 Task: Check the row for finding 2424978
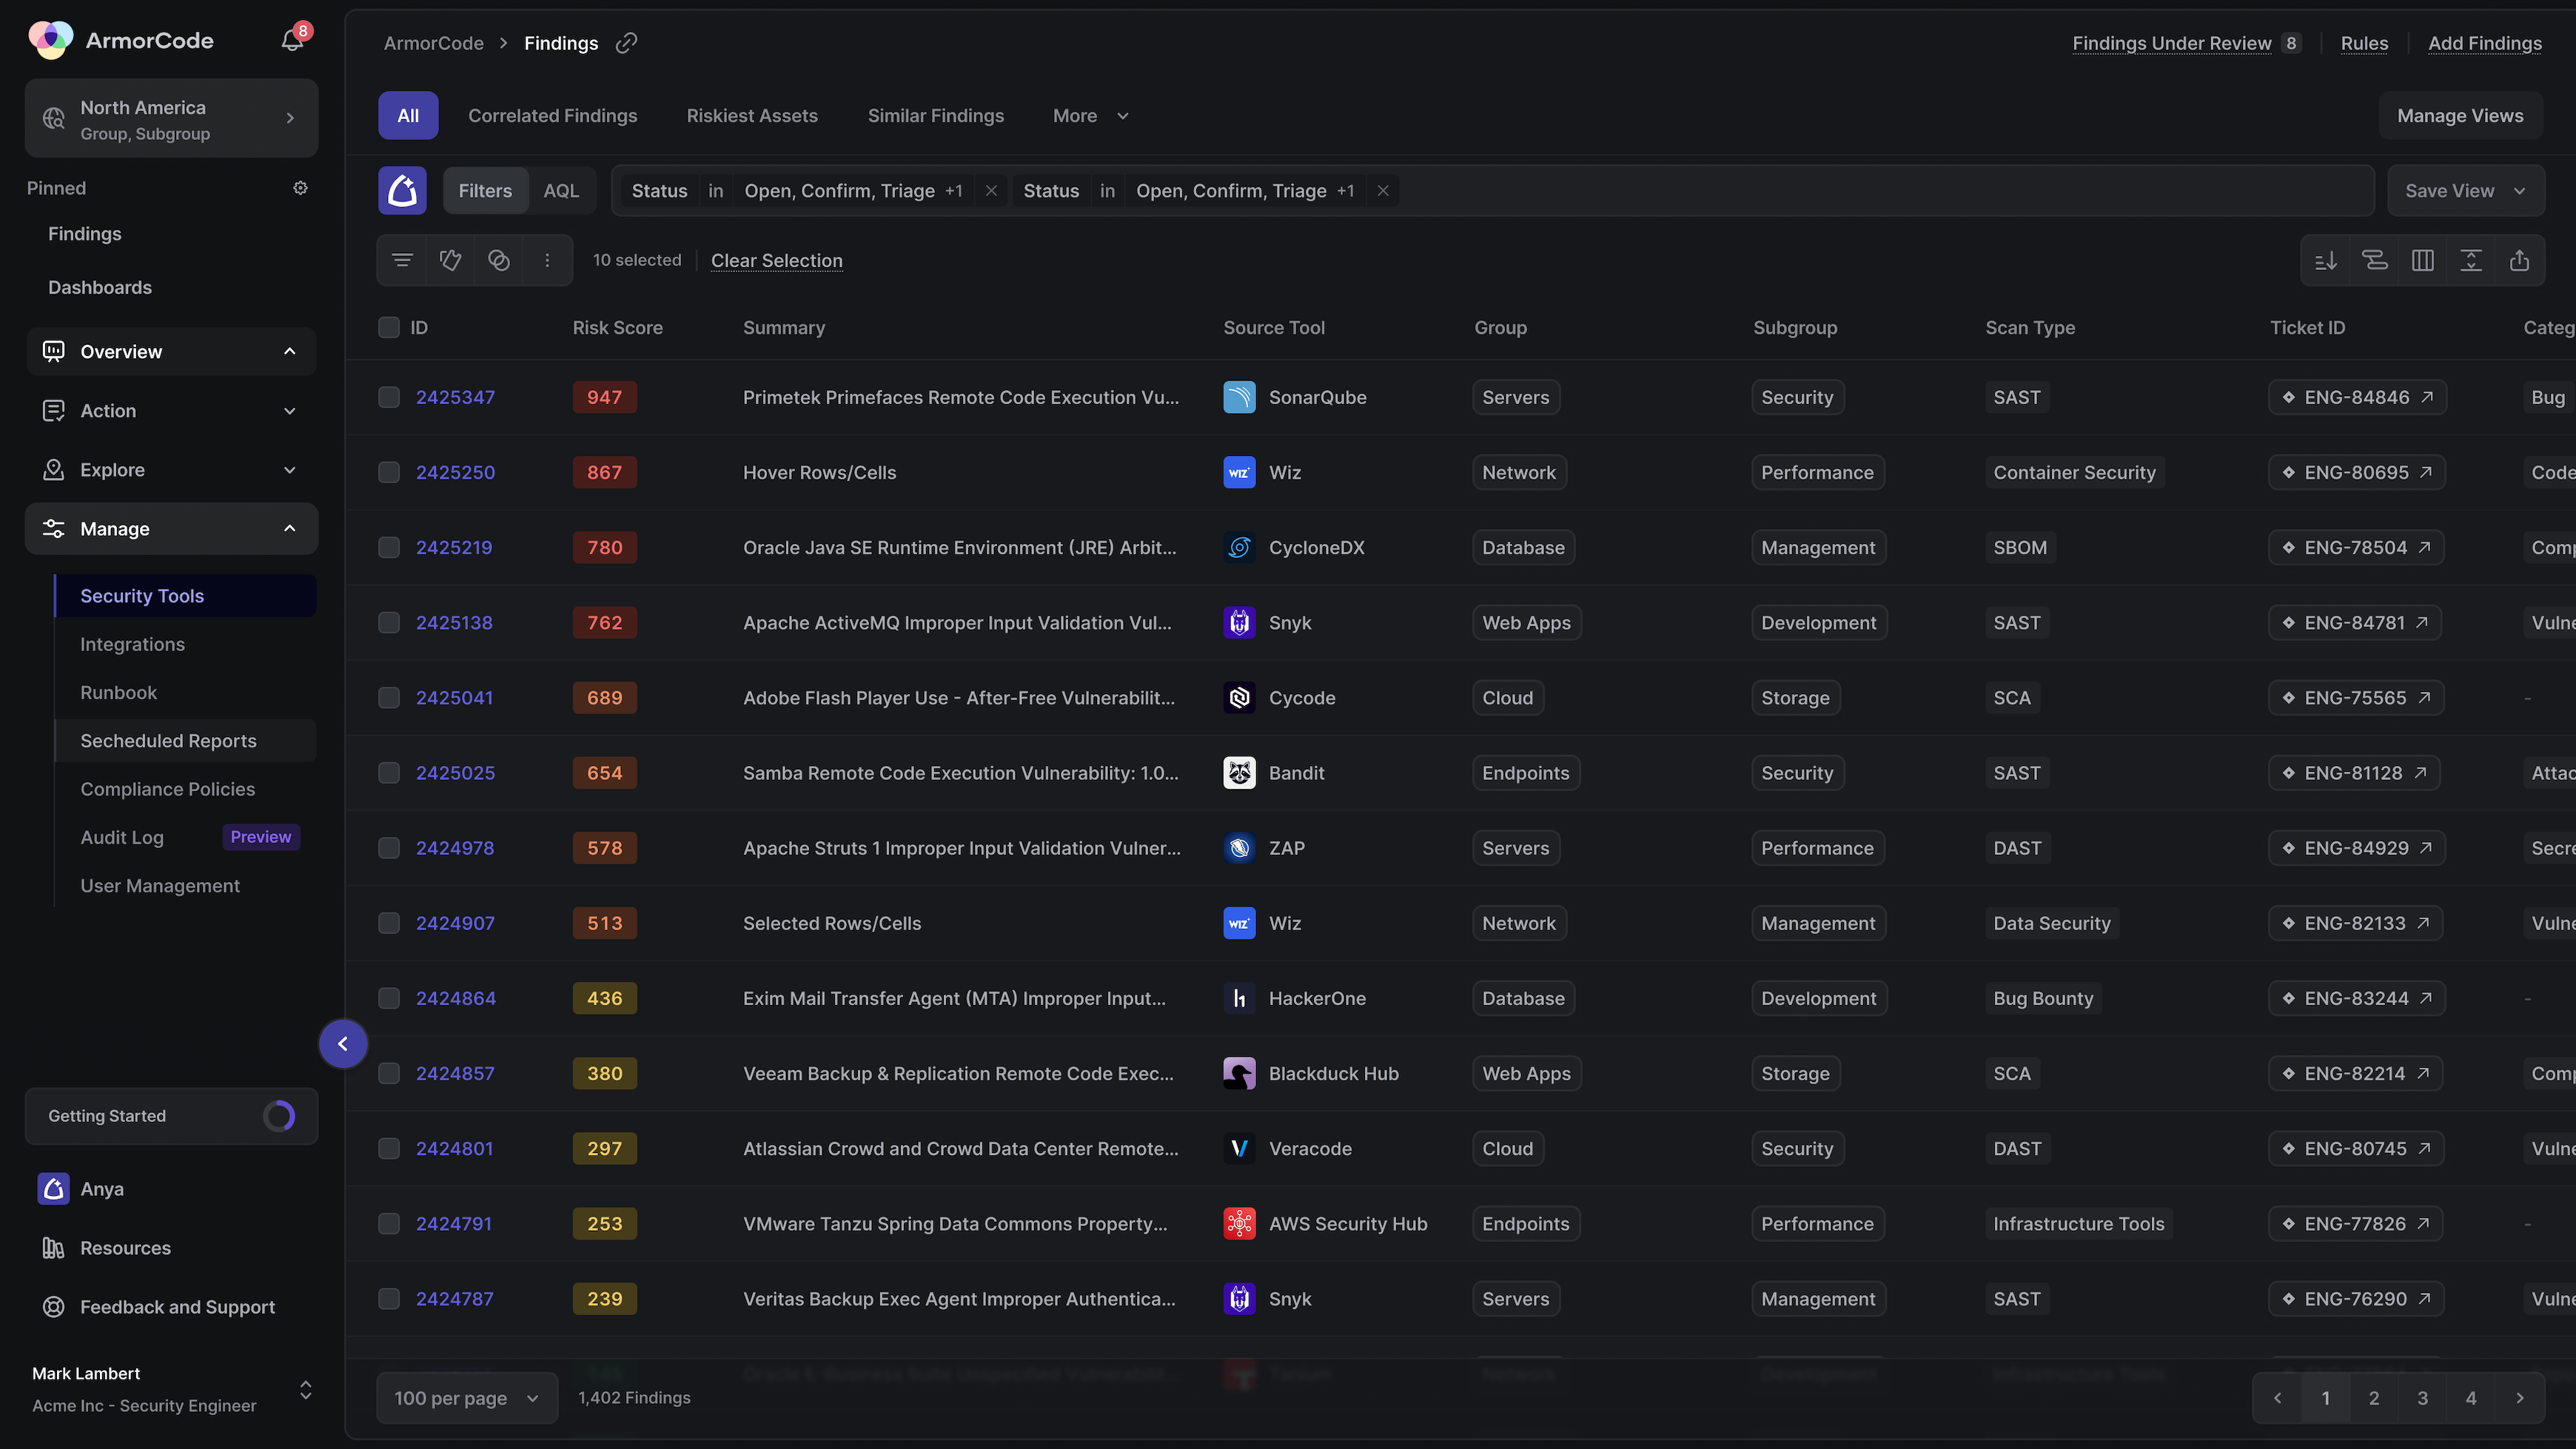(389, 848)
